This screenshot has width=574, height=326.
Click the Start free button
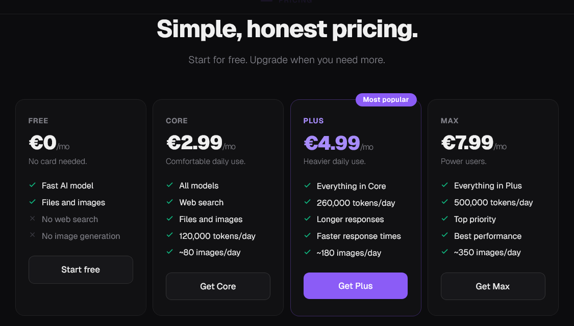click(x=81, y=269)
